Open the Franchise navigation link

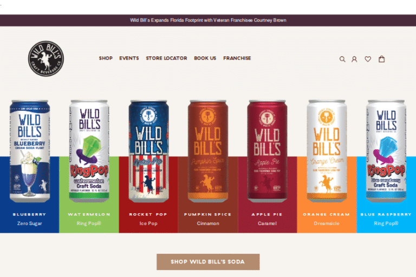pos(237,58)
